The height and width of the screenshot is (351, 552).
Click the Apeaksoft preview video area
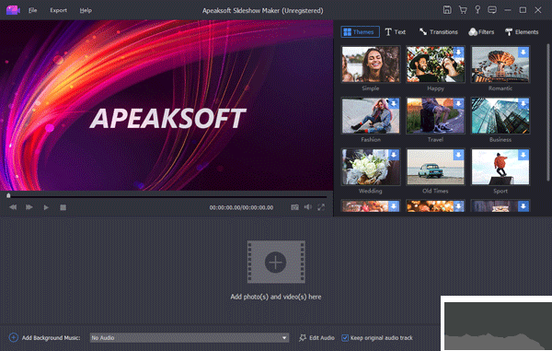[167, 105]
